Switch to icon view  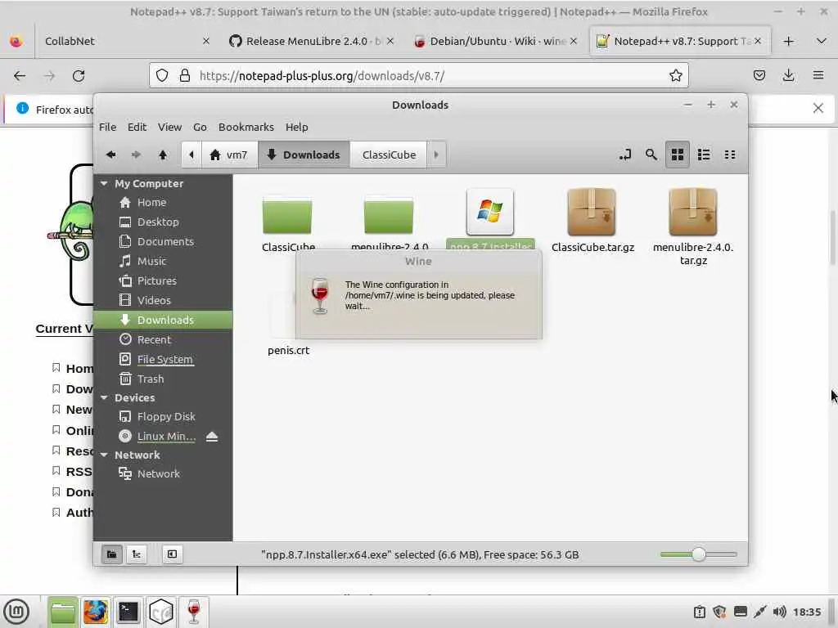677,155
